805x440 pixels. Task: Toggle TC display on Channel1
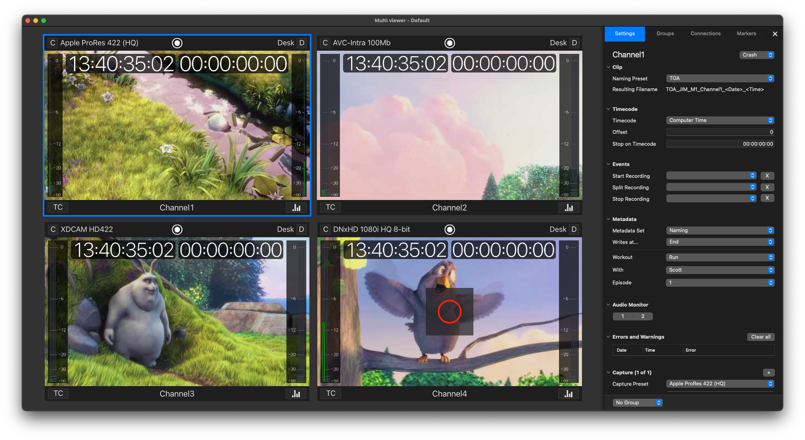coord(58,207)
